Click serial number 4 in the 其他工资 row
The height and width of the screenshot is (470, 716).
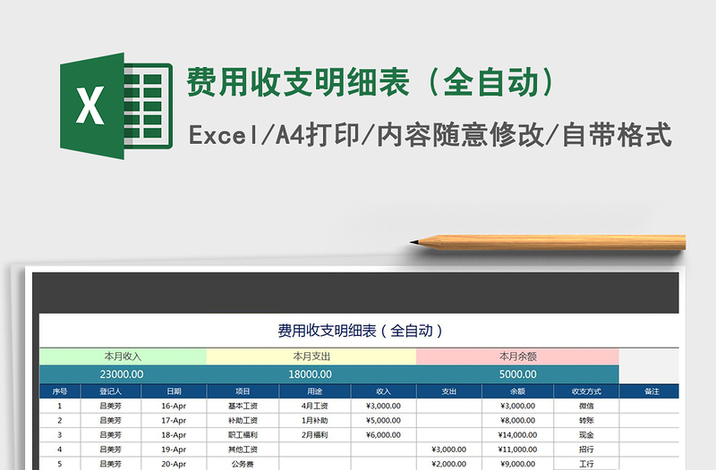(59, 449)
